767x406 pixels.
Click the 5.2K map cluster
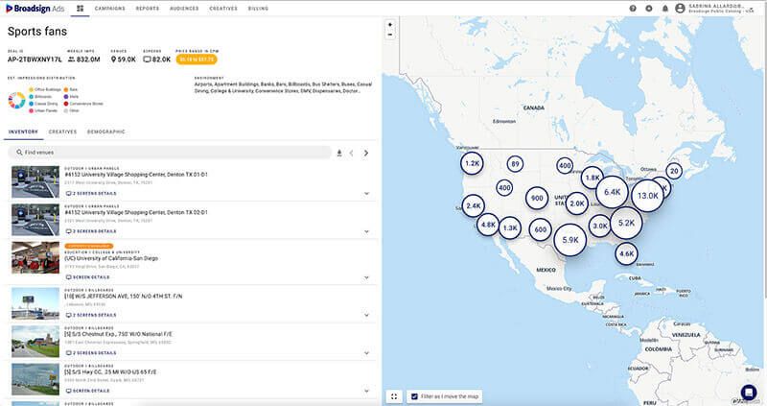point(626,223)
